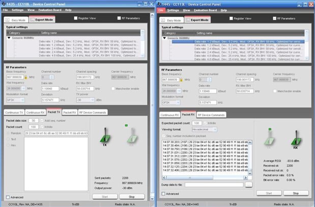Click the RX antenna icon in CC113L window
315x207 pixels.
[296, 138]
